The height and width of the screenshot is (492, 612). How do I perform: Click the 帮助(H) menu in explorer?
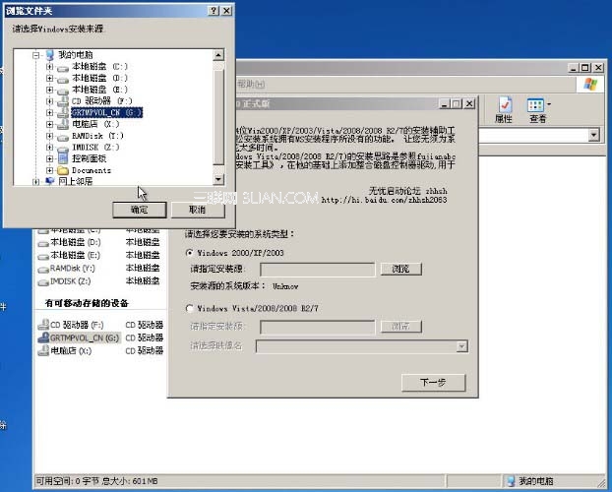tap(251, 84)
